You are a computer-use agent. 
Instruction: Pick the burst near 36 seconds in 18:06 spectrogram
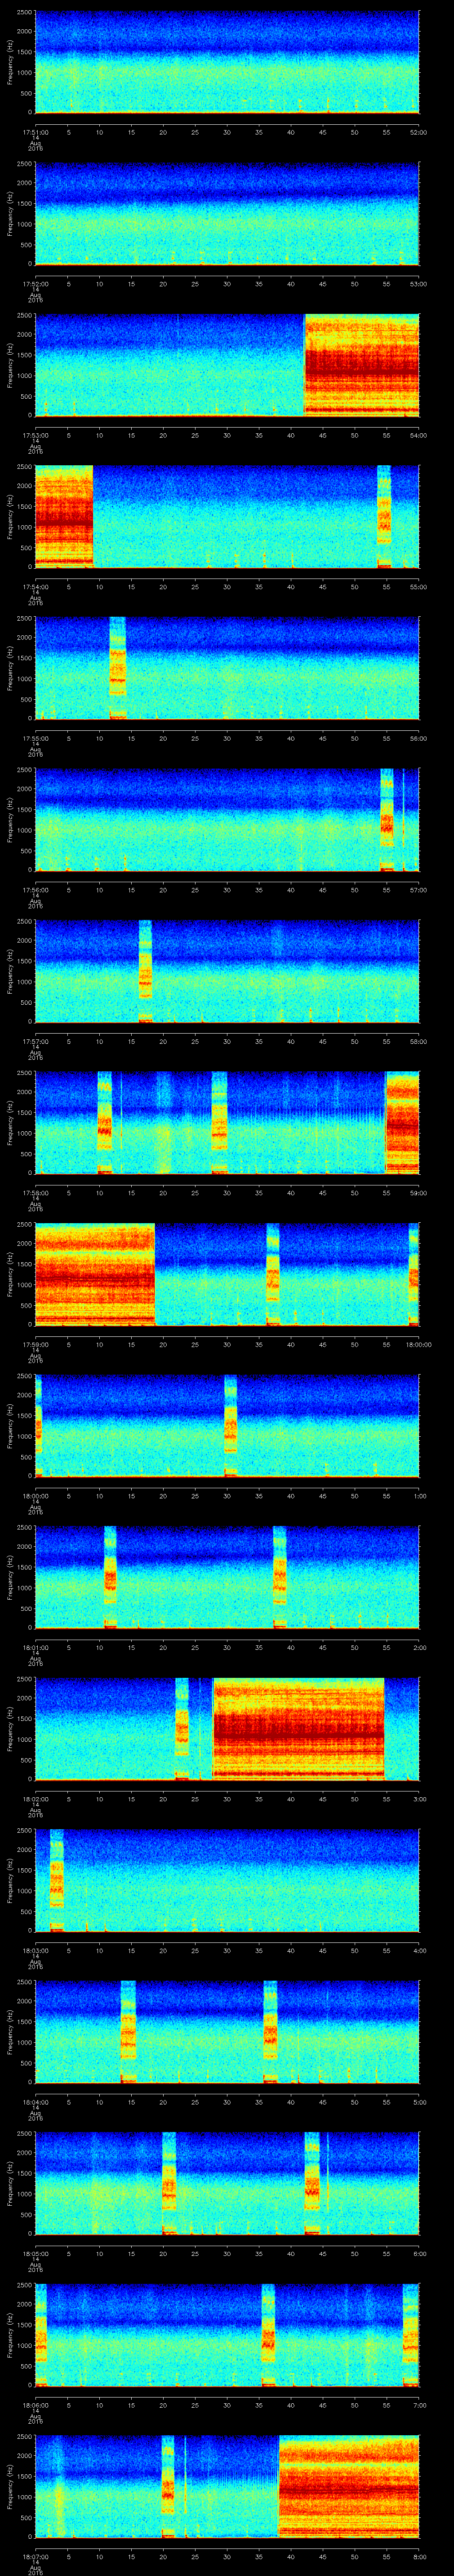click(x=267, y=2335)
